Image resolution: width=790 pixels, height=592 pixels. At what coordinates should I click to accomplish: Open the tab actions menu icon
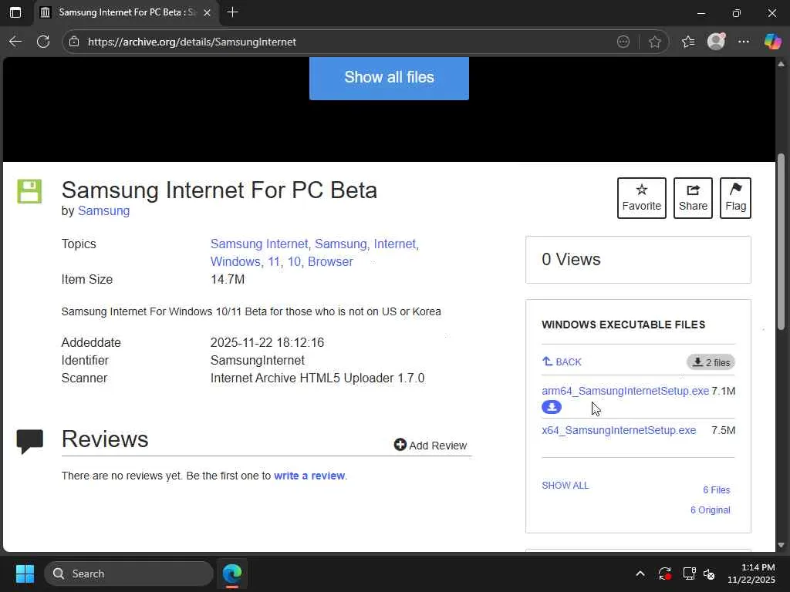[x=15, y=12]
